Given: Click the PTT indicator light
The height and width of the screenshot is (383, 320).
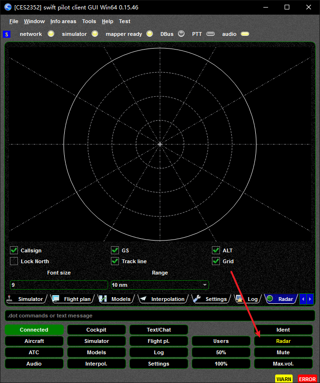Looking at the screenshot, I should (211, 34).
